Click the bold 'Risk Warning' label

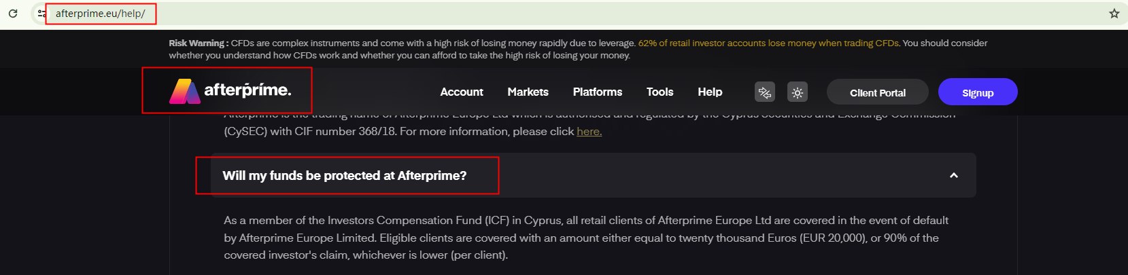(x=198, y=43)
